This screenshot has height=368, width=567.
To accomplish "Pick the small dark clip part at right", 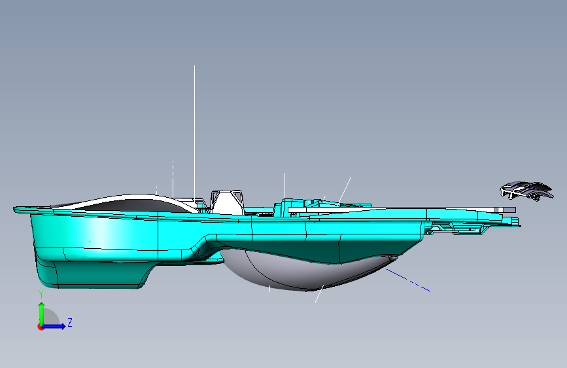I will coord(526,190).
